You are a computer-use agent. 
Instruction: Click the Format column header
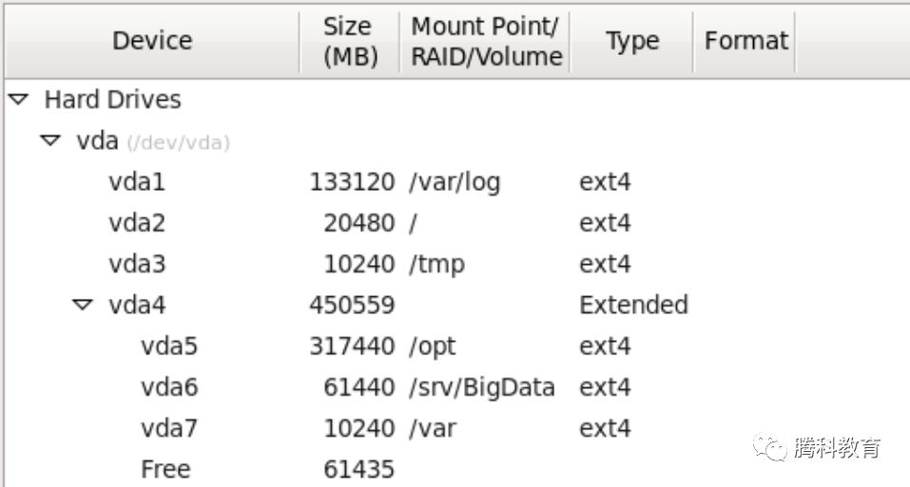(x=745, y=41)
